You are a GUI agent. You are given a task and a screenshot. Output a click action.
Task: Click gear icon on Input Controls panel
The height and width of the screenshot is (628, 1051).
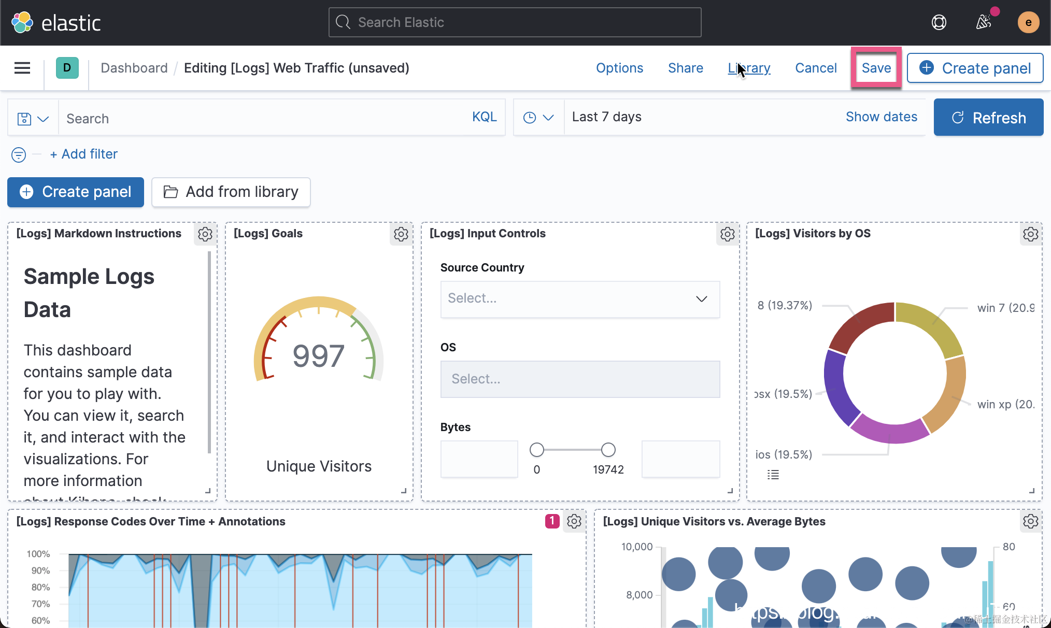(x=727, y=234)
